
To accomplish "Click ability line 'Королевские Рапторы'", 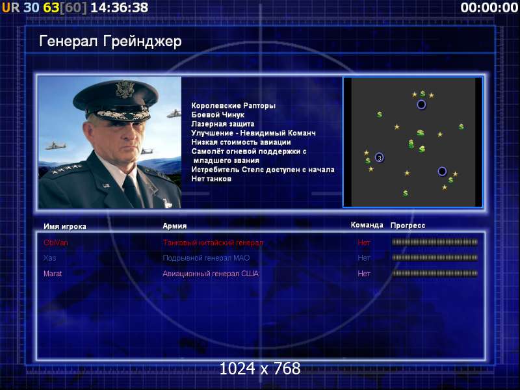I will 233,106.
